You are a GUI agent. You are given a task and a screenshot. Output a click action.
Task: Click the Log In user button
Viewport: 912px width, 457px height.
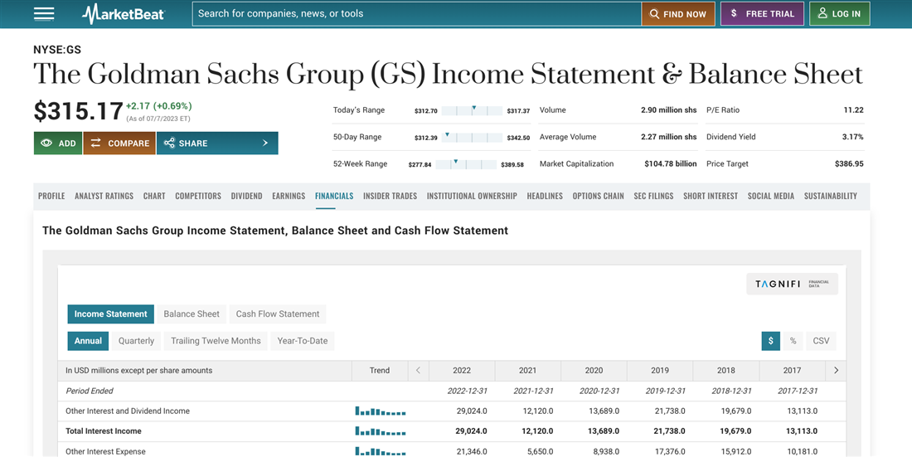tap(839, 14)
